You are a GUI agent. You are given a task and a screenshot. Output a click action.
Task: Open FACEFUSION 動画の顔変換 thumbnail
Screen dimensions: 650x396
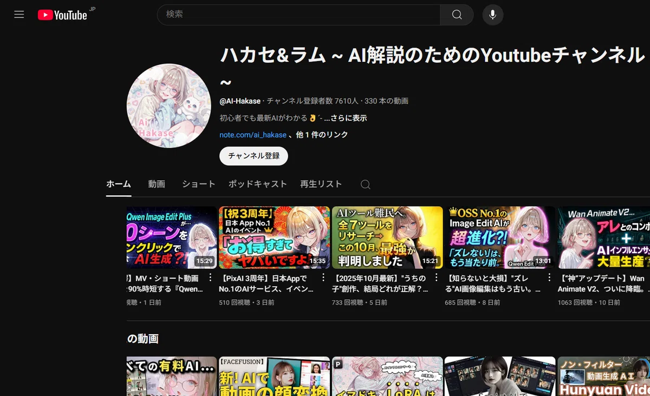tap(274, 376)
